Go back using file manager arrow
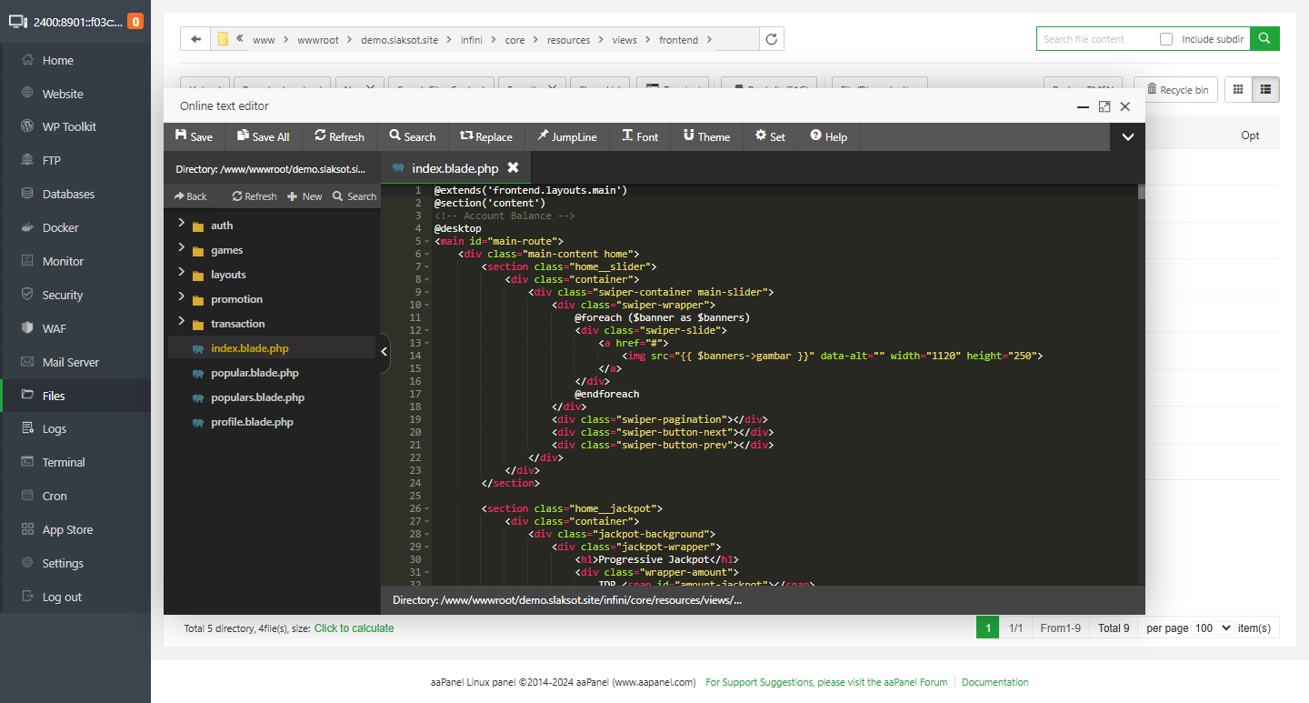Image resolution: width=1309 pixels, height=703 pixels. click(x=195, y=39)
